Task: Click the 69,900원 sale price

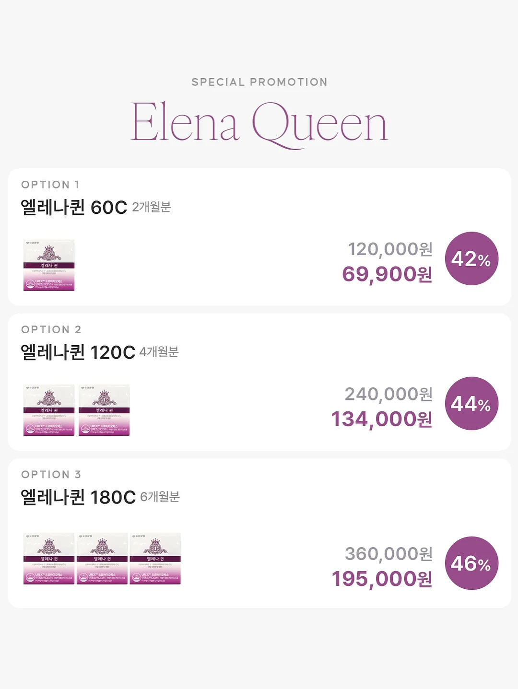Action: (x=387, y=274)
